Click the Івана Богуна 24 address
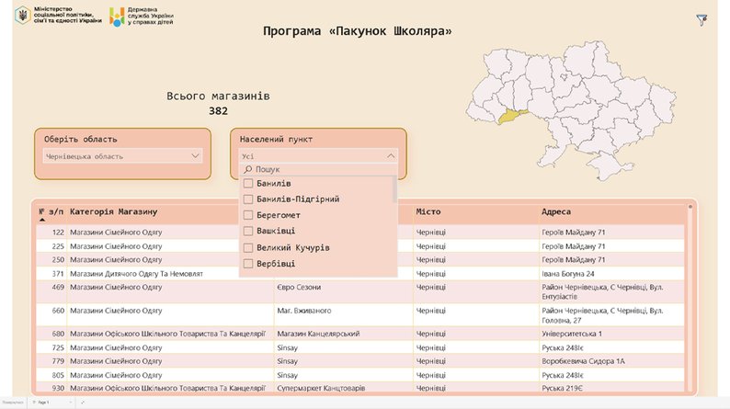Screen dimensions: 730x409 (x=568, y=274)
